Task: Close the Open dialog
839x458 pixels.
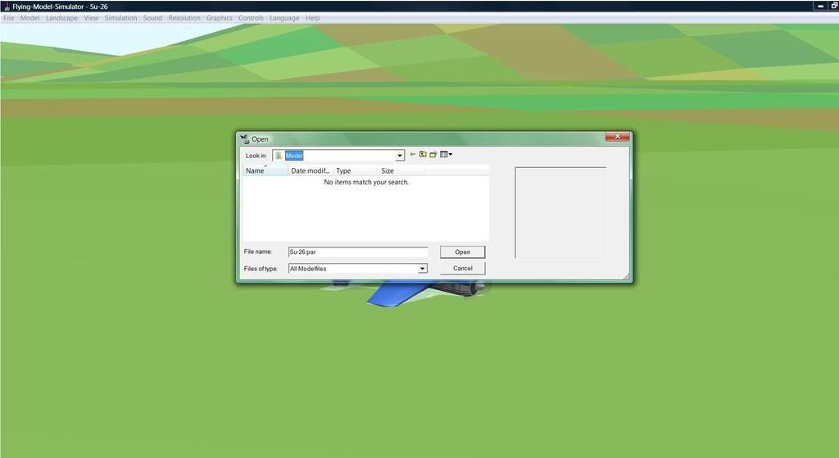Action: (x=617, y=137)
